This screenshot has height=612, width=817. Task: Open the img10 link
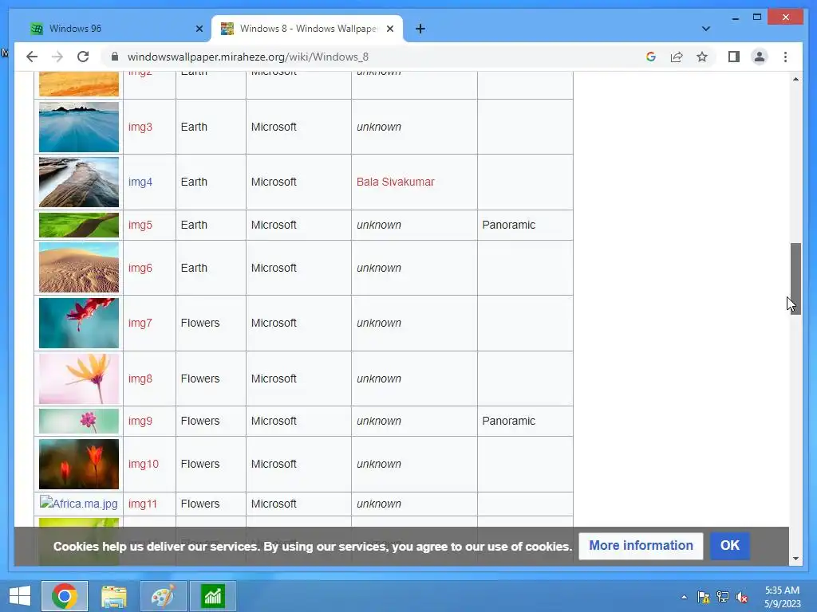coord(144,465)
